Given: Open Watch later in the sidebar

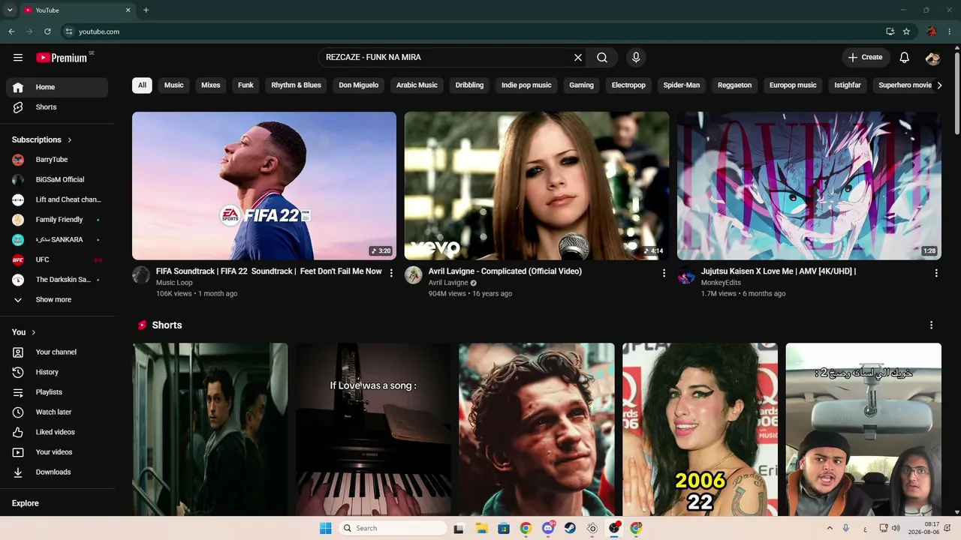Looking at the screenshot, I should pos(57,412).
